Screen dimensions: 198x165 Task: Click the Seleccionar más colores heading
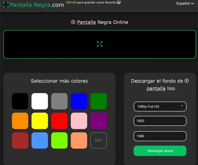tap(59, 81)
